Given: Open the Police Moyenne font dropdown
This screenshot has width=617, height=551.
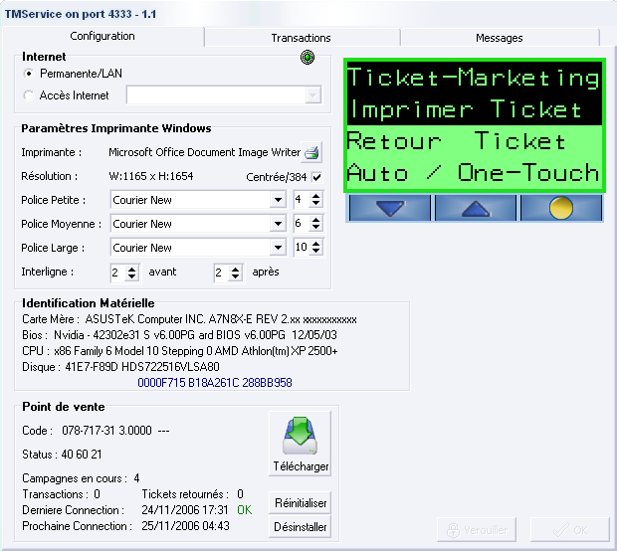Looking at the screenshot, I should coord(278,224).
